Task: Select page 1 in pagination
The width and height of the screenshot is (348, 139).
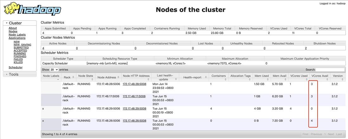Action: click(325, 134)
